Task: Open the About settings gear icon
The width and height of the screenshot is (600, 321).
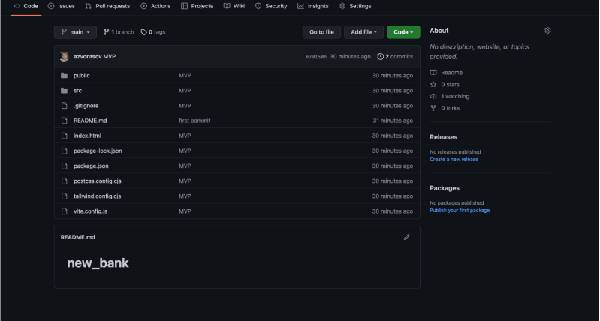Action: (547, 31)
